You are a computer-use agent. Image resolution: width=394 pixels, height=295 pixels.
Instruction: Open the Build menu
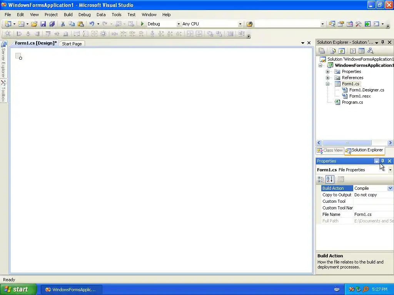(68, 15)
